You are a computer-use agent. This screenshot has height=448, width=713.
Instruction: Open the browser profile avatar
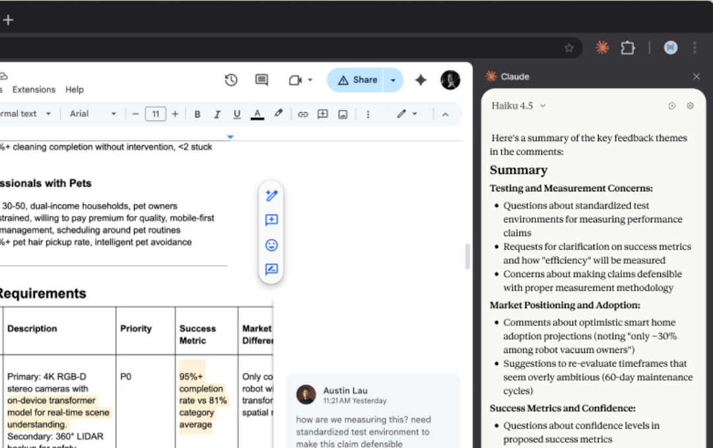671,48
